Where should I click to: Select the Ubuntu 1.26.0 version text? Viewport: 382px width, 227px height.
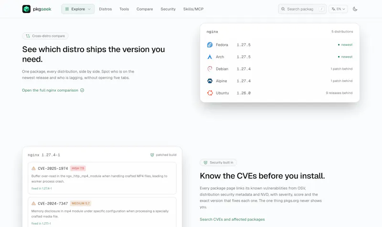[244, 93]
